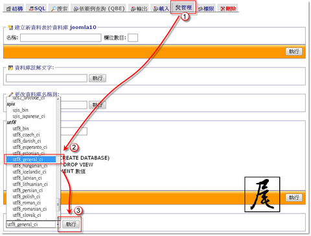
Task: Select utf8_esperanto_ci in the collation list
Action: coord(31,147)
